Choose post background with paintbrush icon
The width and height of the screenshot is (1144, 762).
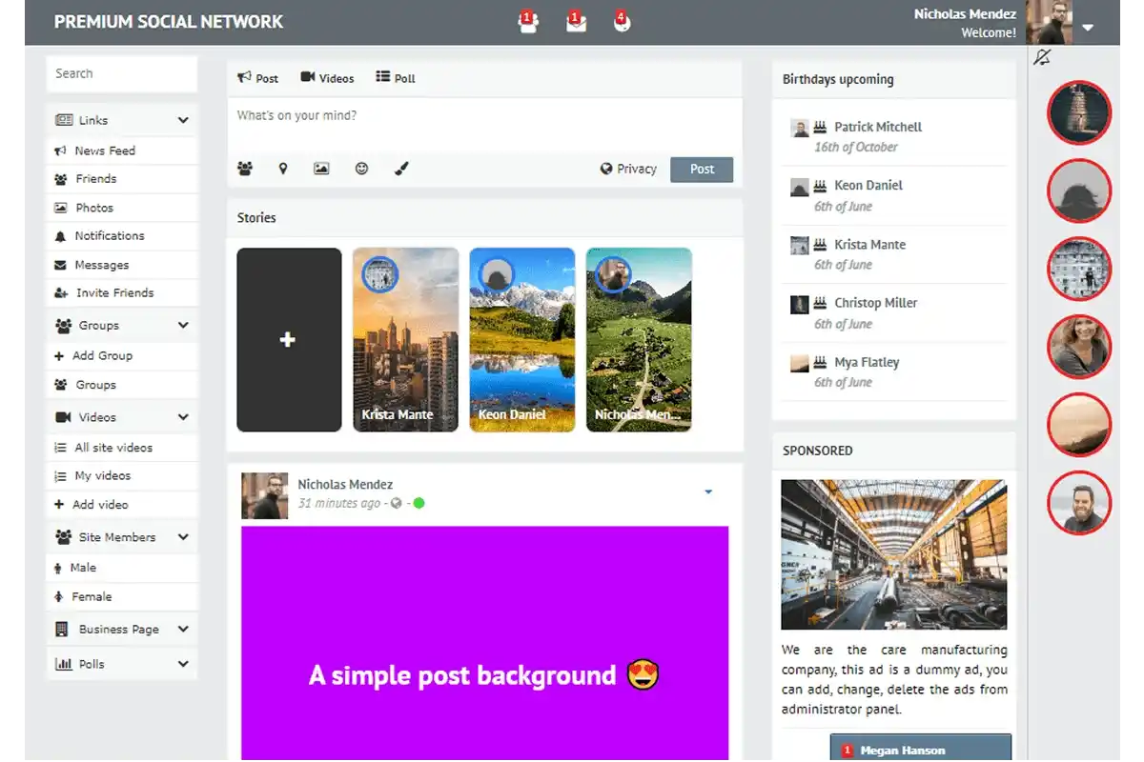[x=401, y=169]
